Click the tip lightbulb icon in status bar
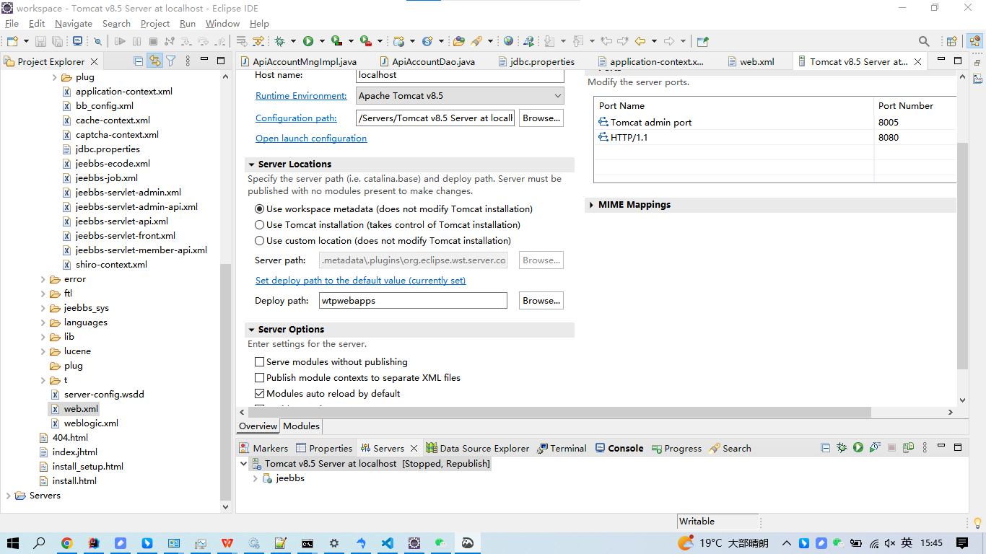Image resolution: width=986 pixels, height=554 pixels. coord(977,522)
